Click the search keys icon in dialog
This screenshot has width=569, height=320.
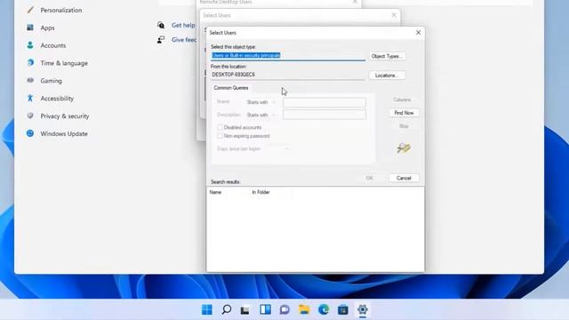(x=404, y=148)
